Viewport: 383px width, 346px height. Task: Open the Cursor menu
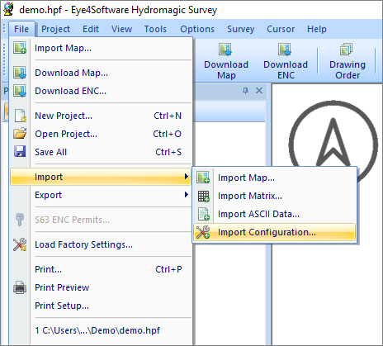pos(281,29)
